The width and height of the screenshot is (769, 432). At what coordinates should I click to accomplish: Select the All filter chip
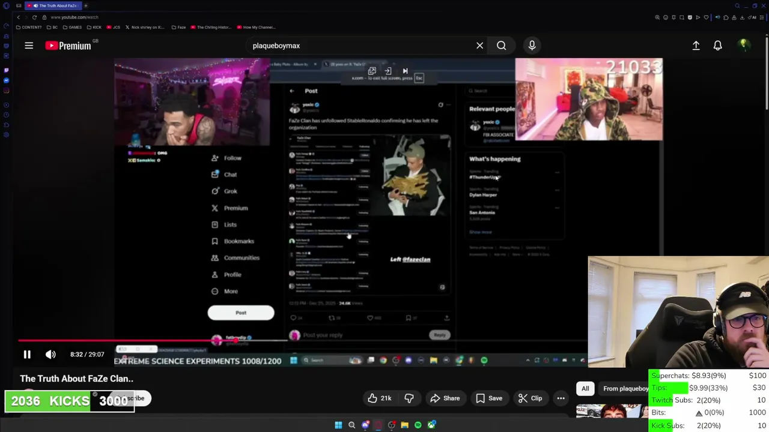(x=585, y=389)
